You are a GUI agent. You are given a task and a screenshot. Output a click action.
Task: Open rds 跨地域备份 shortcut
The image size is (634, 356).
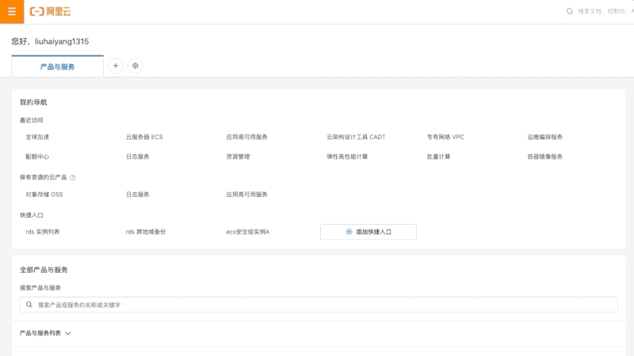146,232
